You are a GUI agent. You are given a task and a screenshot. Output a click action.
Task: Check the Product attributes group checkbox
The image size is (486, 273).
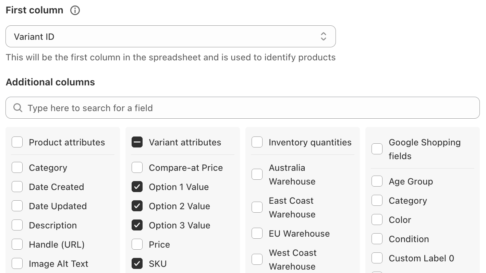[x=17, y=142]
